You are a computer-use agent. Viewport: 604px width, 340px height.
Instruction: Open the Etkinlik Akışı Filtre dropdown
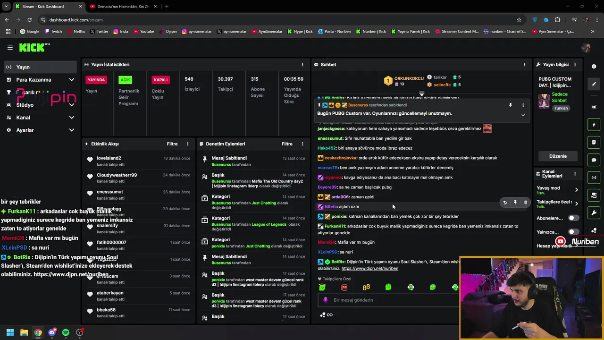pos(172,144)
